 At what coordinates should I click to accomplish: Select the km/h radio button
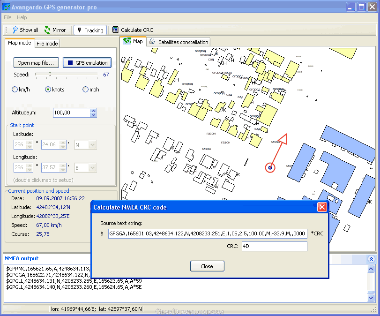coord(15,90)
